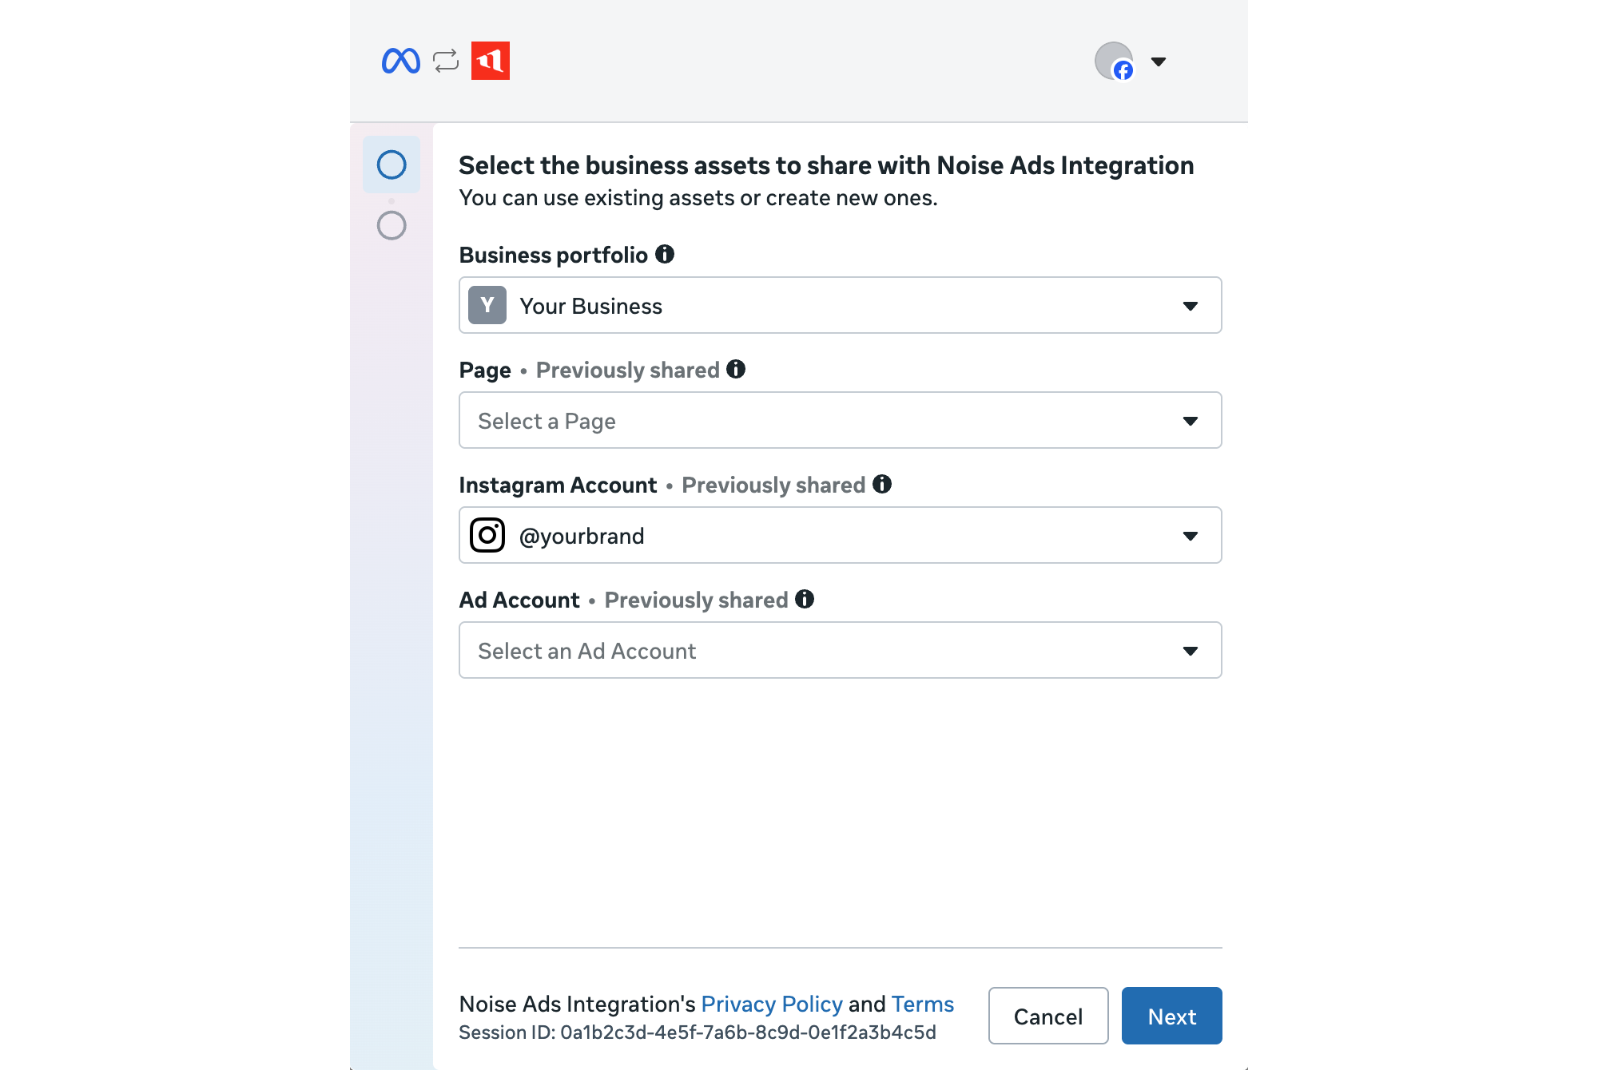Click the gray Y business avatar icon
The height and width of the screenshot is (1070, 1598).
click(487, 305)
